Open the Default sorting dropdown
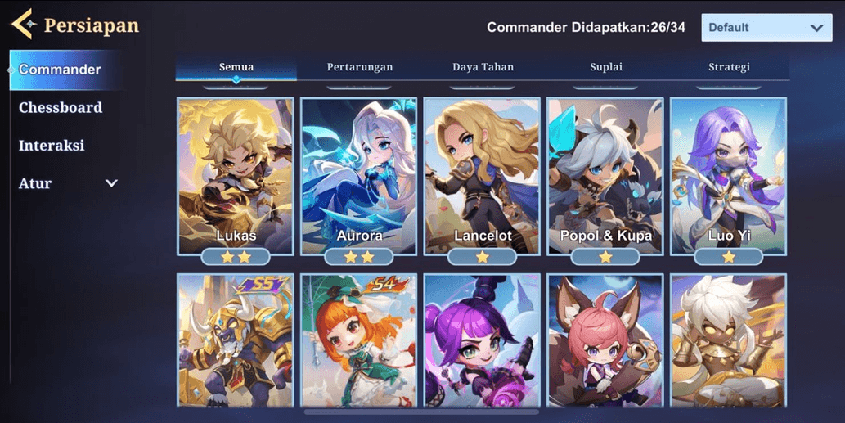845x423 pixels. [766, 28]
